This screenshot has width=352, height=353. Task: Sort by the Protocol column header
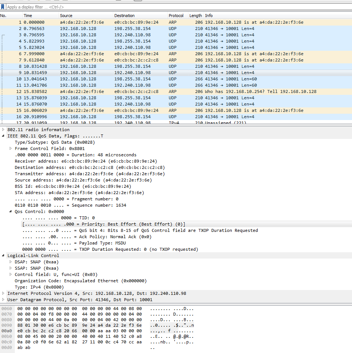(176, 16)
